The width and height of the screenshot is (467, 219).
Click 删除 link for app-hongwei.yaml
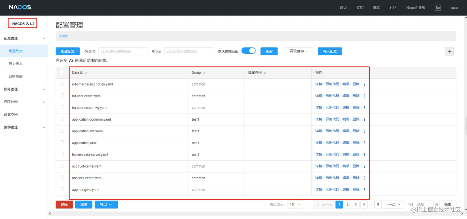point(356,190)
